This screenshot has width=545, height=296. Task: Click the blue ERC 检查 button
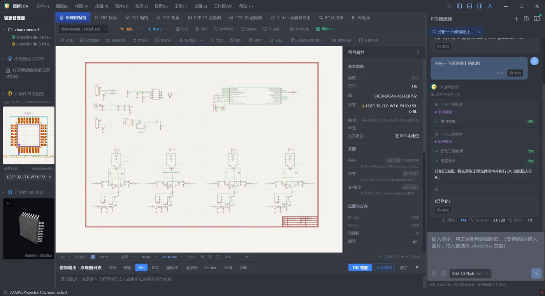[x=360, y=268]
